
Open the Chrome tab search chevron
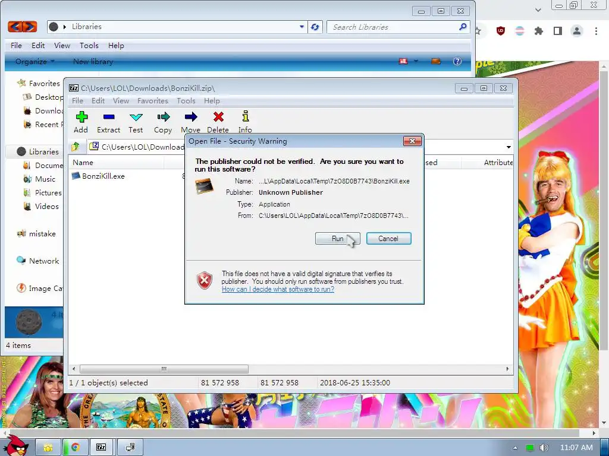pos(538,9)
